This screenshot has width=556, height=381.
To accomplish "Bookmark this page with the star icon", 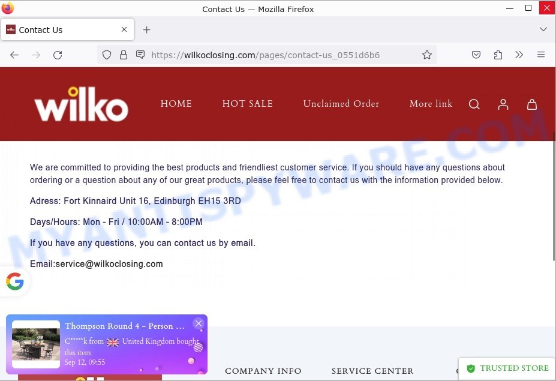I will click(x=427, y=55).
